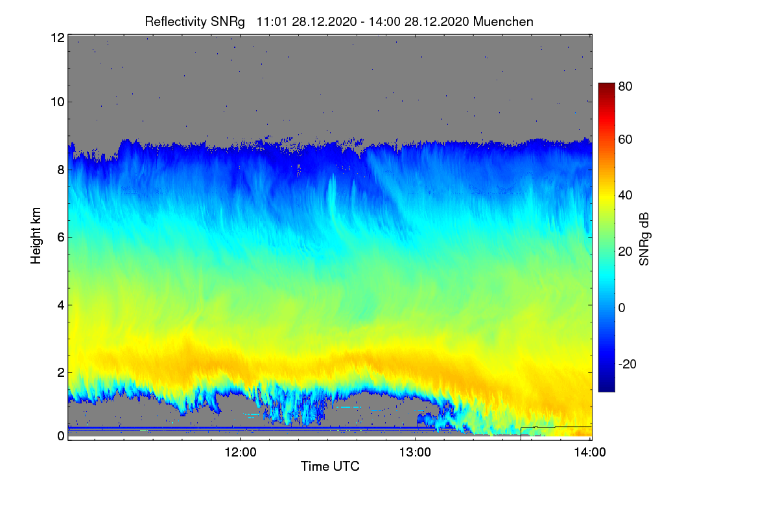Click the 6 tick on the height axis
778x518 pixels.
coord(60,237)
